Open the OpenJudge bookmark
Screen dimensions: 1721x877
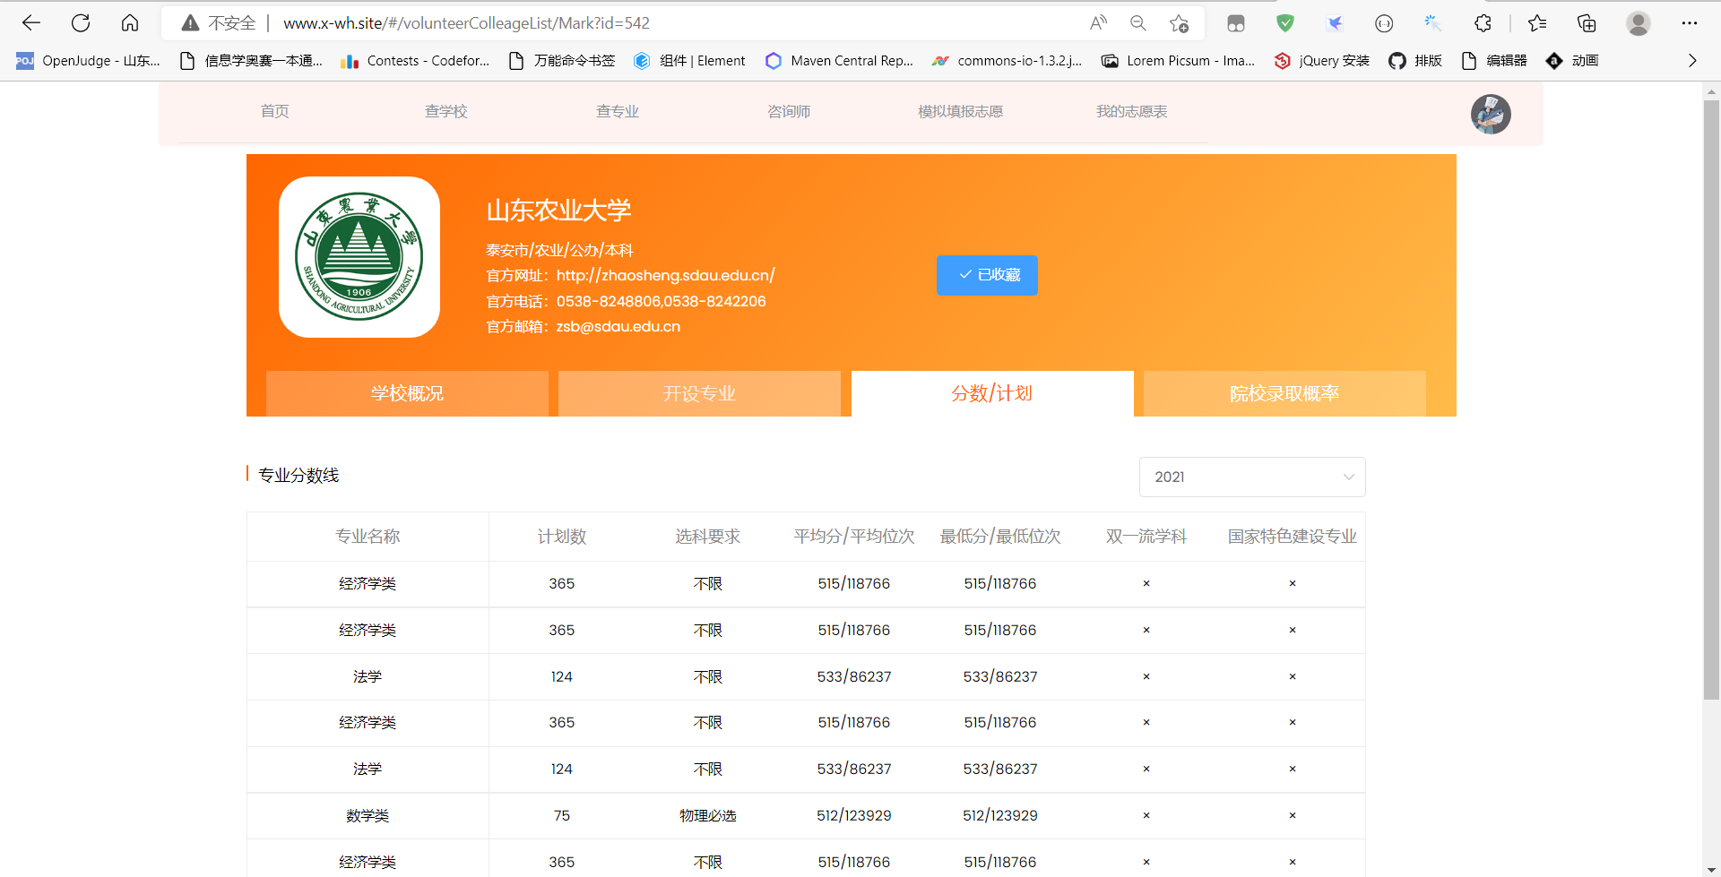click(88, 61)
